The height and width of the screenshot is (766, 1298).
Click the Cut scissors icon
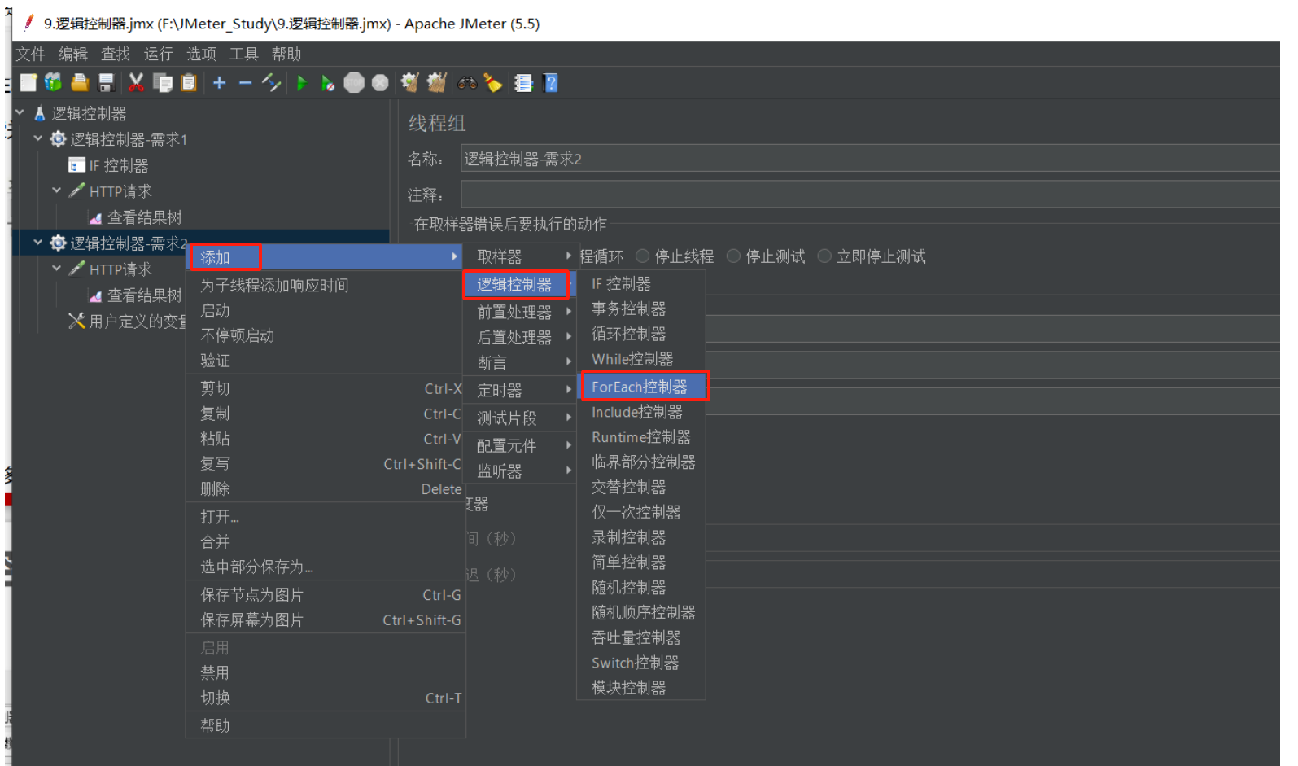point(136,83)
